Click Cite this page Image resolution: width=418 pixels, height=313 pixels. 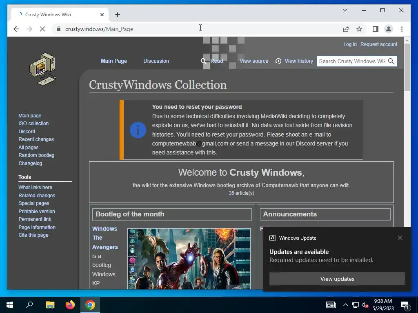point(33,235)
